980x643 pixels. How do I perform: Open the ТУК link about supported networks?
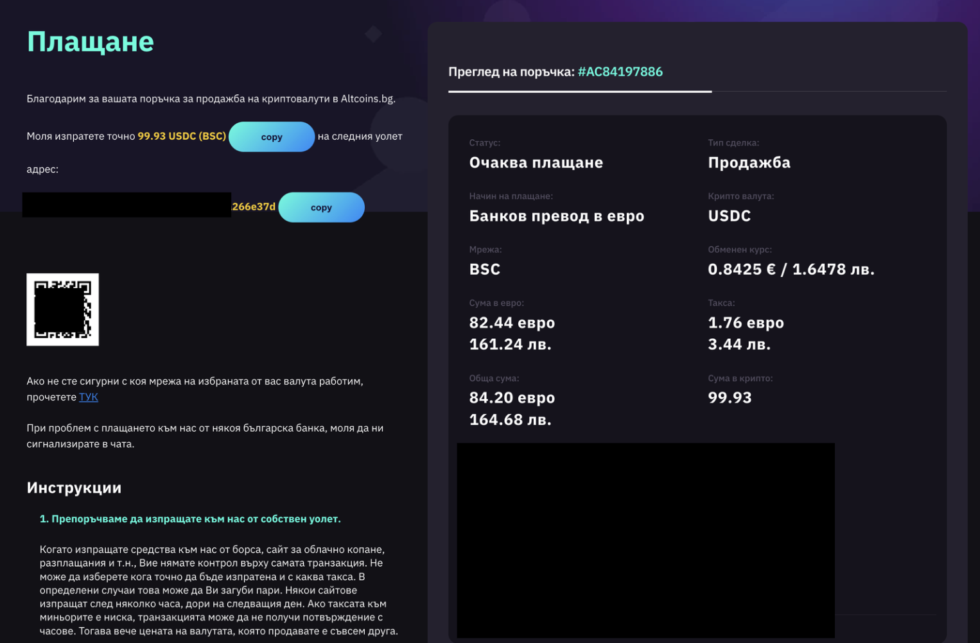tap(88, 397)
